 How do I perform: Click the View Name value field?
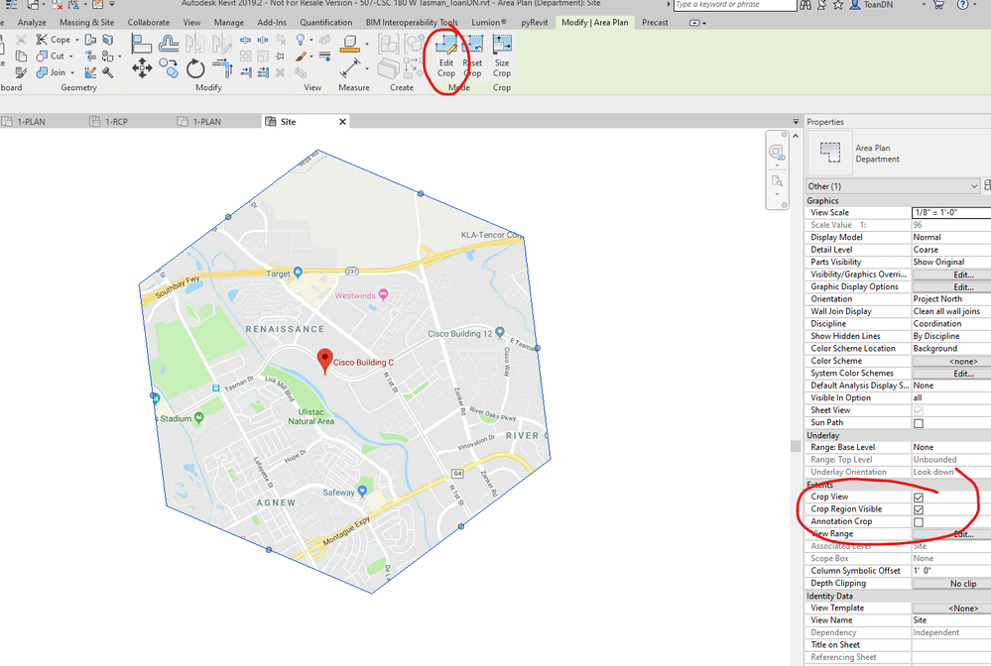[951, 620]
